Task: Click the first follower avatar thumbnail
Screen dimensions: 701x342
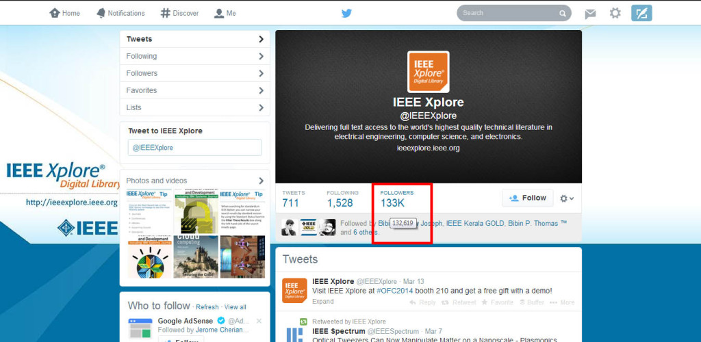Action: pyautogui.click(x=290, y=227)
